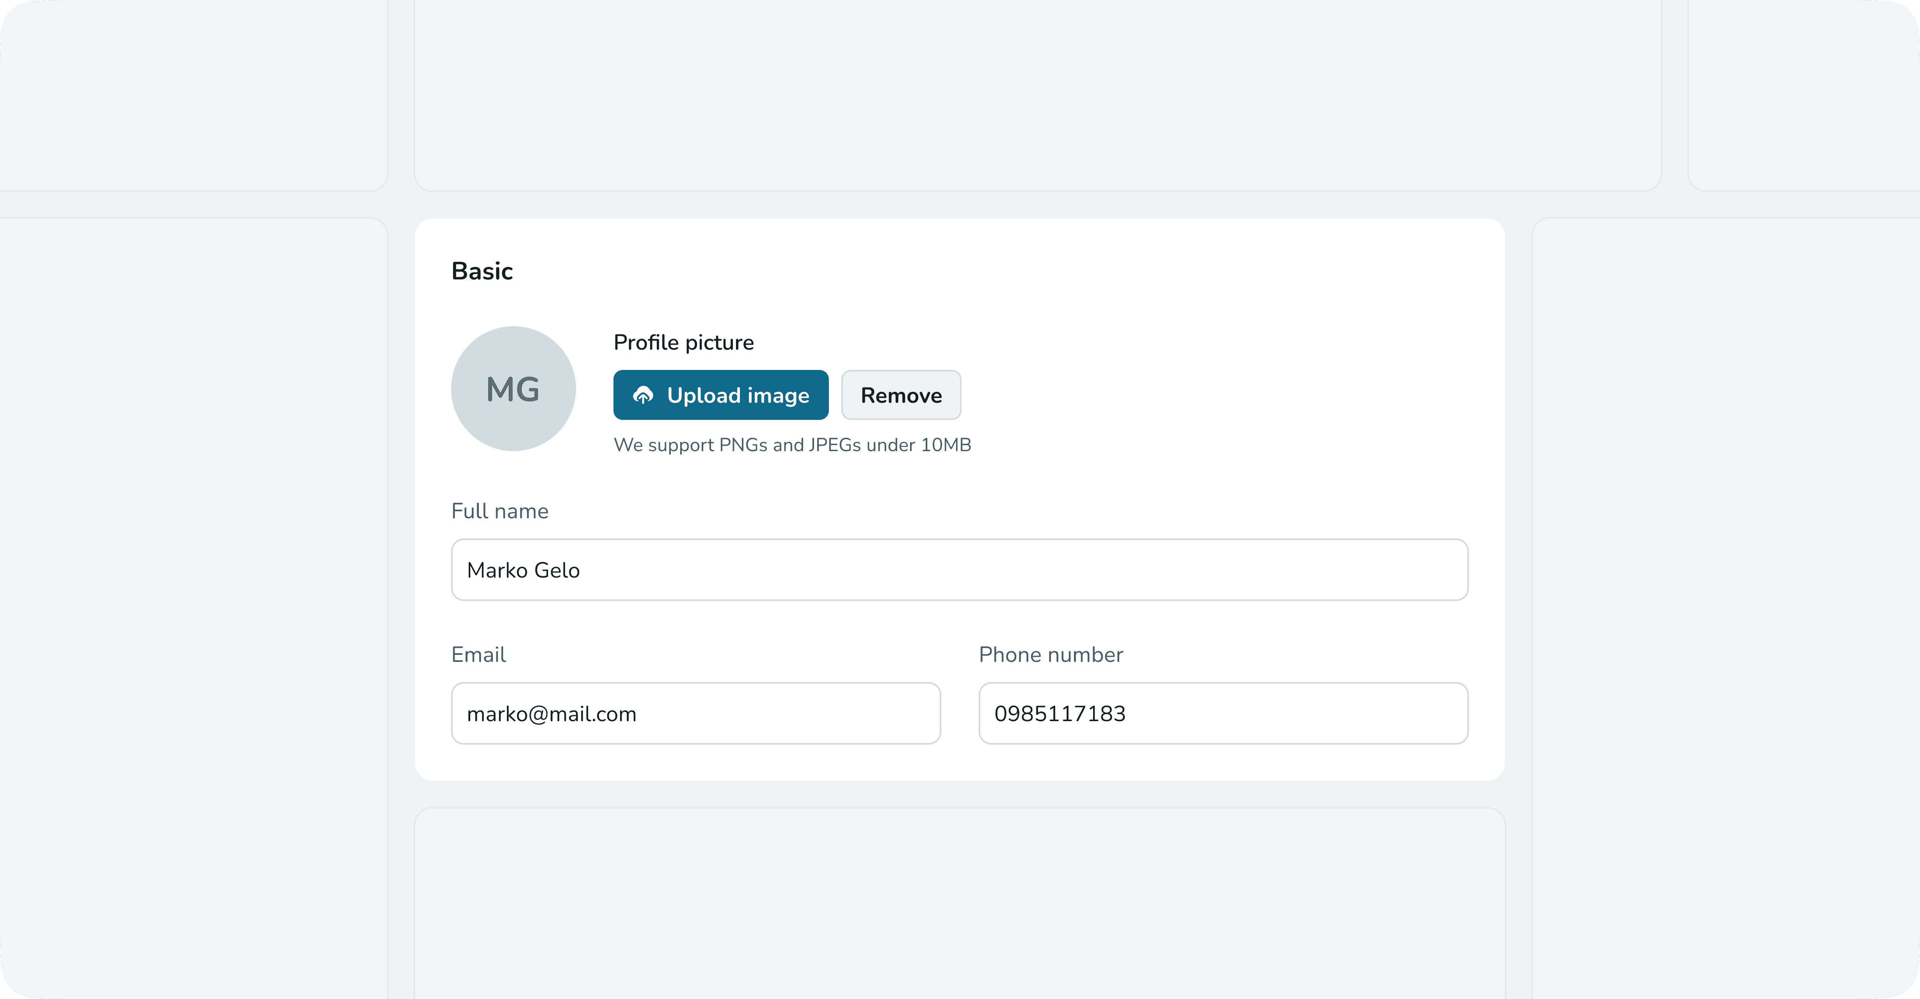Click the Profile picture label
The width and height of the screenshot is (1920, 999).
(683, 342)
